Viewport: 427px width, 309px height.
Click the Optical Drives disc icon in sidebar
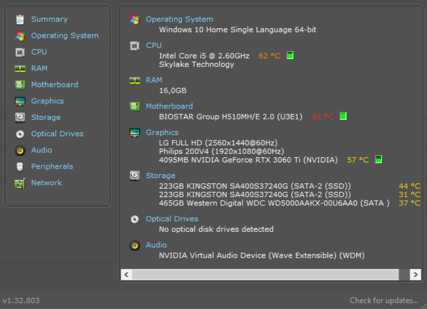(20, 134)
